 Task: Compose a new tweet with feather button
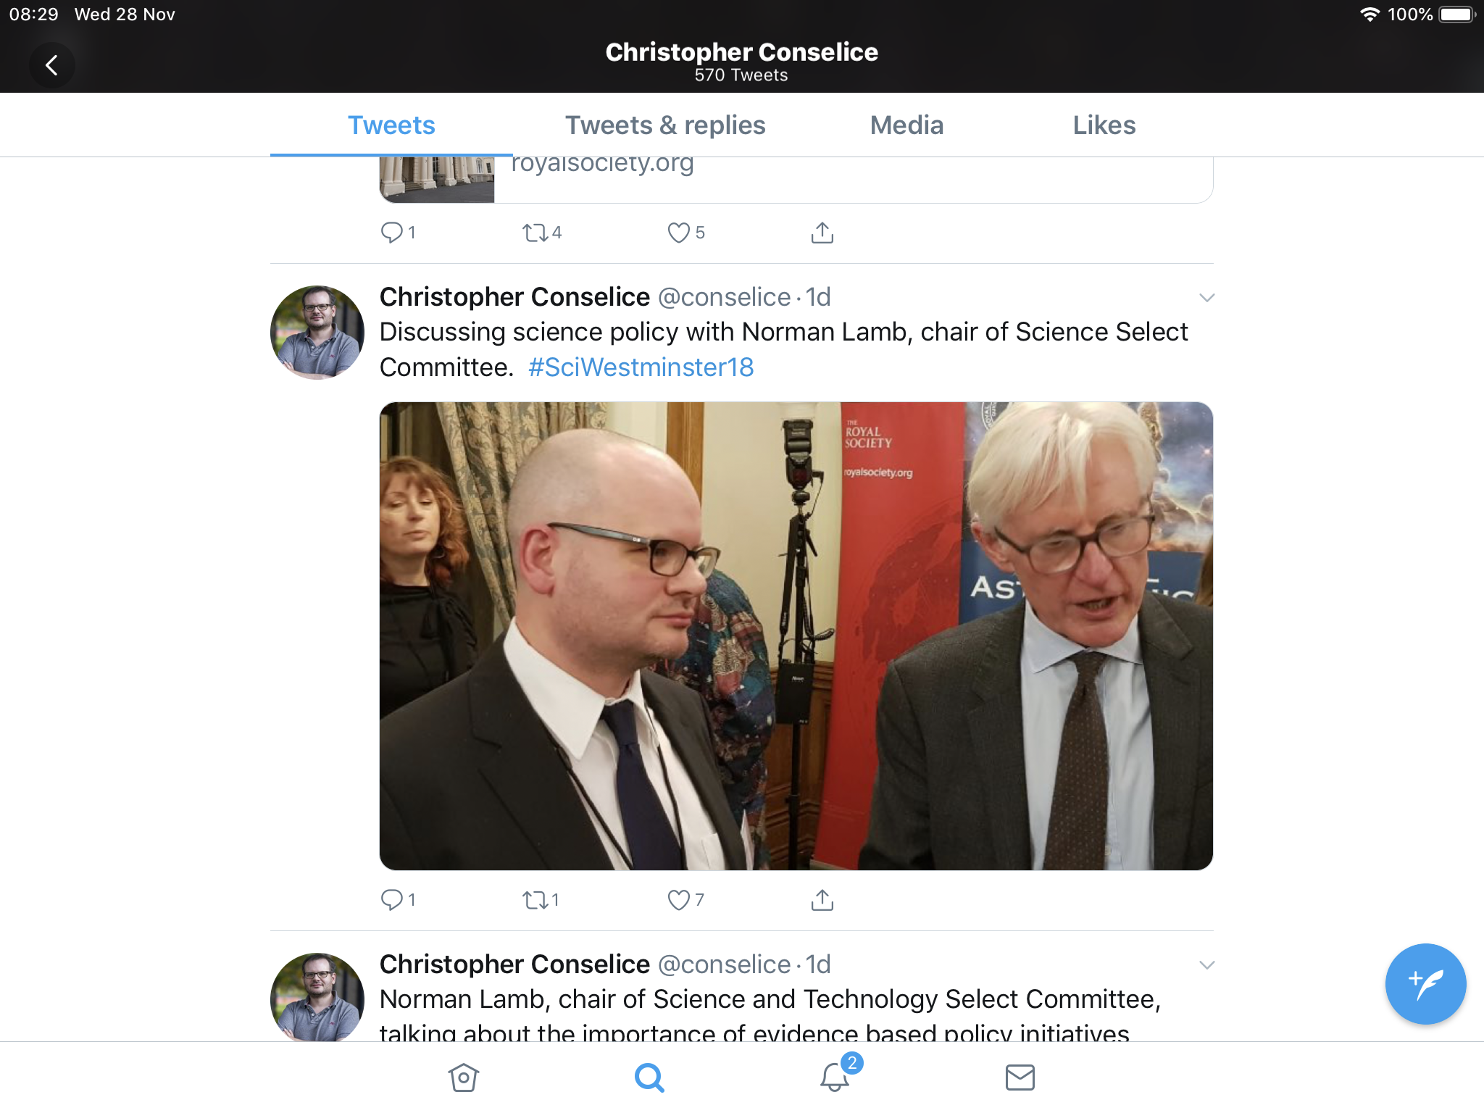[1425, 983]
